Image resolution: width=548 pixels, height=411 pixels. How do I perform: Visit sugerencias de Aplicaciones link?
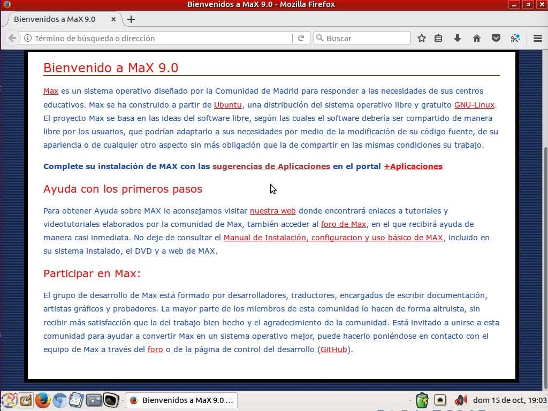[x=271, y=166]
